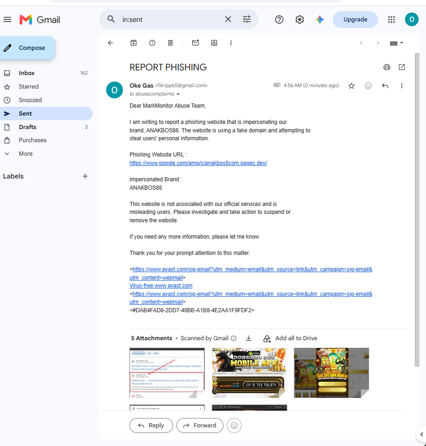
Task: Click the Forward button
Action: (200, 425)
